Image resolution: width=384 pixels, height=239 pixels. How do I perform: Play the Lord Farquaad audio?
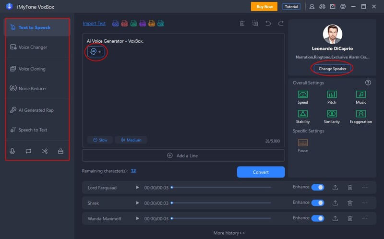(138, 187)
